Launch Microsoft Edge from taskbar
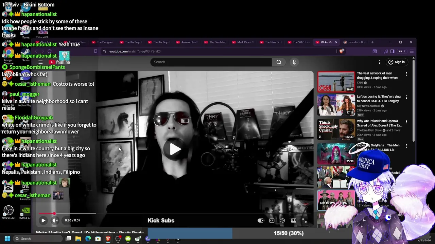The image size is (435, 244). 88,239
